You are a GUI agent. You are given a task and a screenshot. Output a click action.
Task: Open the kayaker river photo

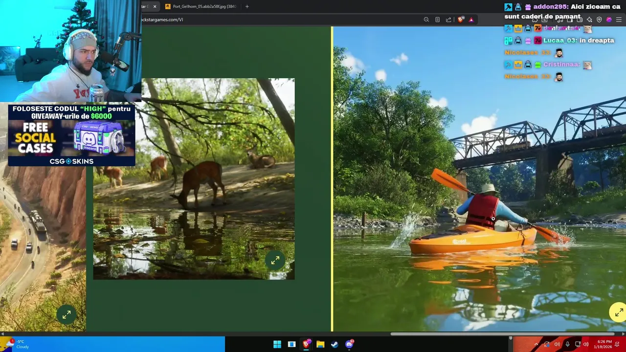tap(479, 178)
